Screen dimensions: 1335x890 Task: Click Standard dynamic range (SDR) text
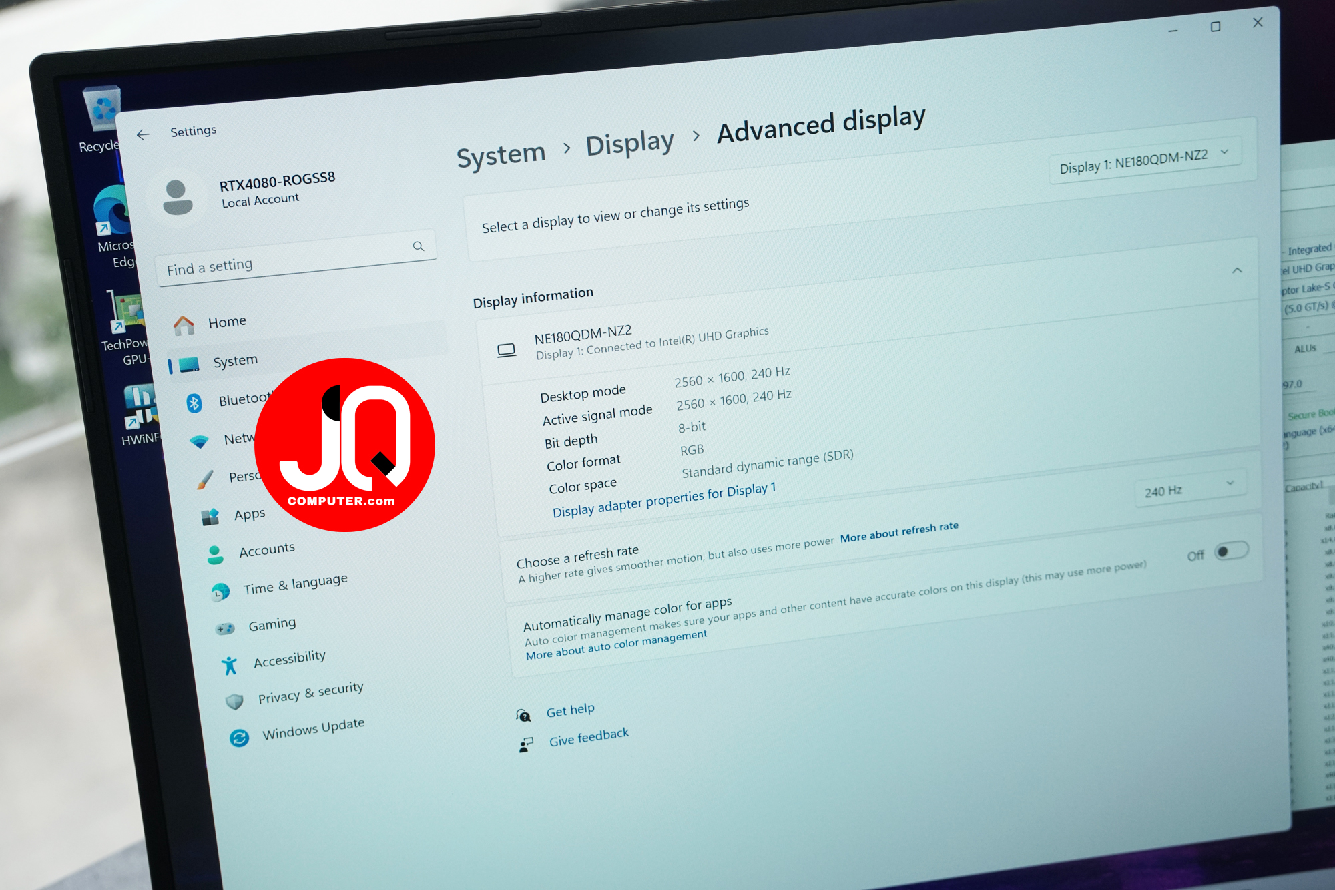pyautogui.click(x=768, y=463)
